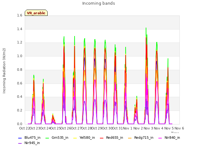Click the Nov 6 x-axis date label
This screenshot has height=149, width=198.
point(179,128)
